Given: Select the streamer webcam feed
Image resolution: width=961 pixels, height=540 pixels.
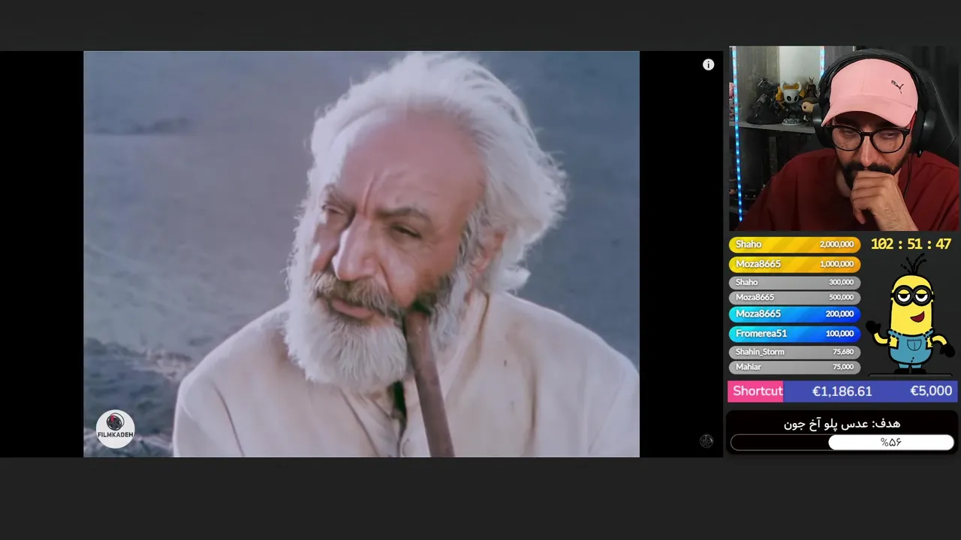Looking at the screenshot, I should [844, 139].
